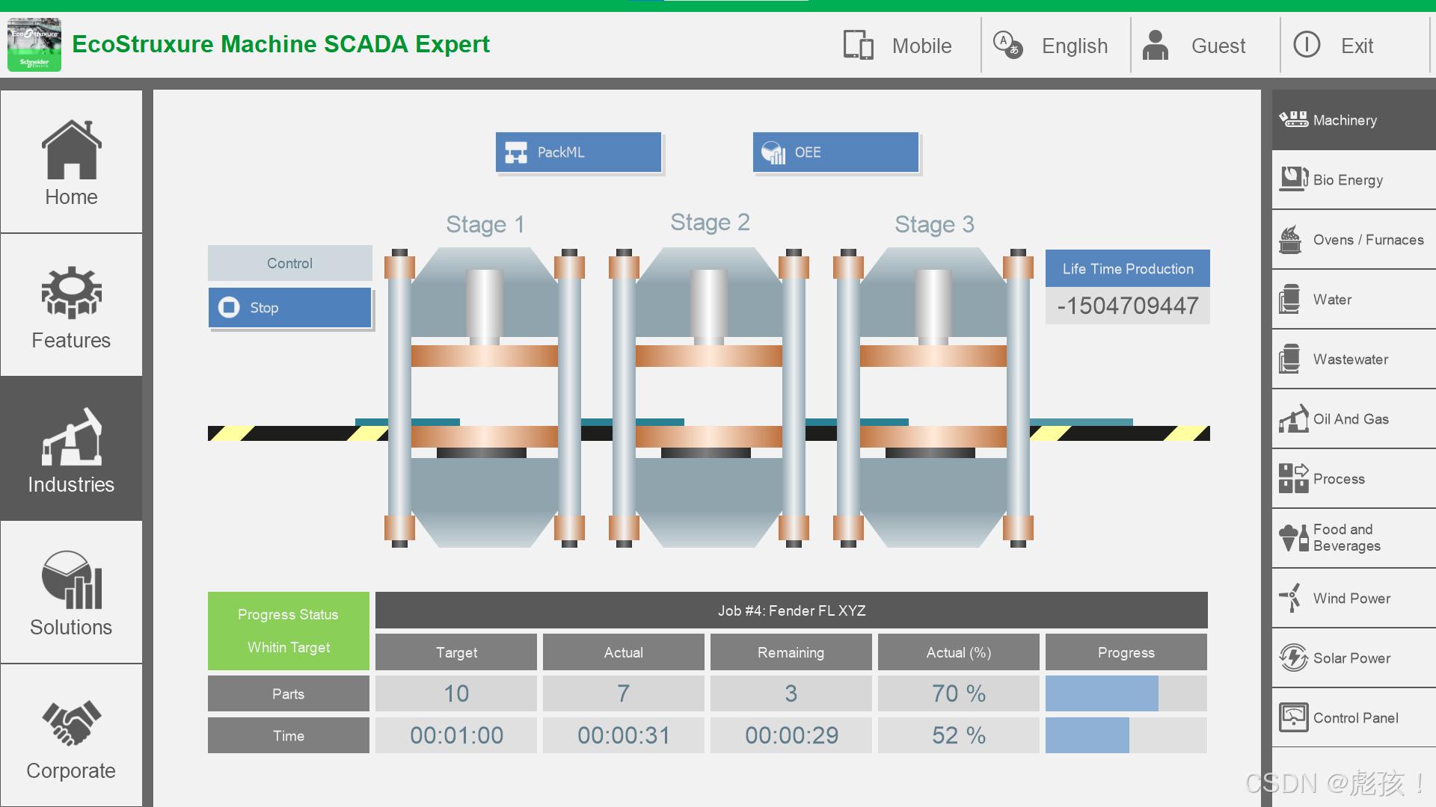Open the Solar Power menu entry
Screen dimensions: 1436x807
(1354, 658)
